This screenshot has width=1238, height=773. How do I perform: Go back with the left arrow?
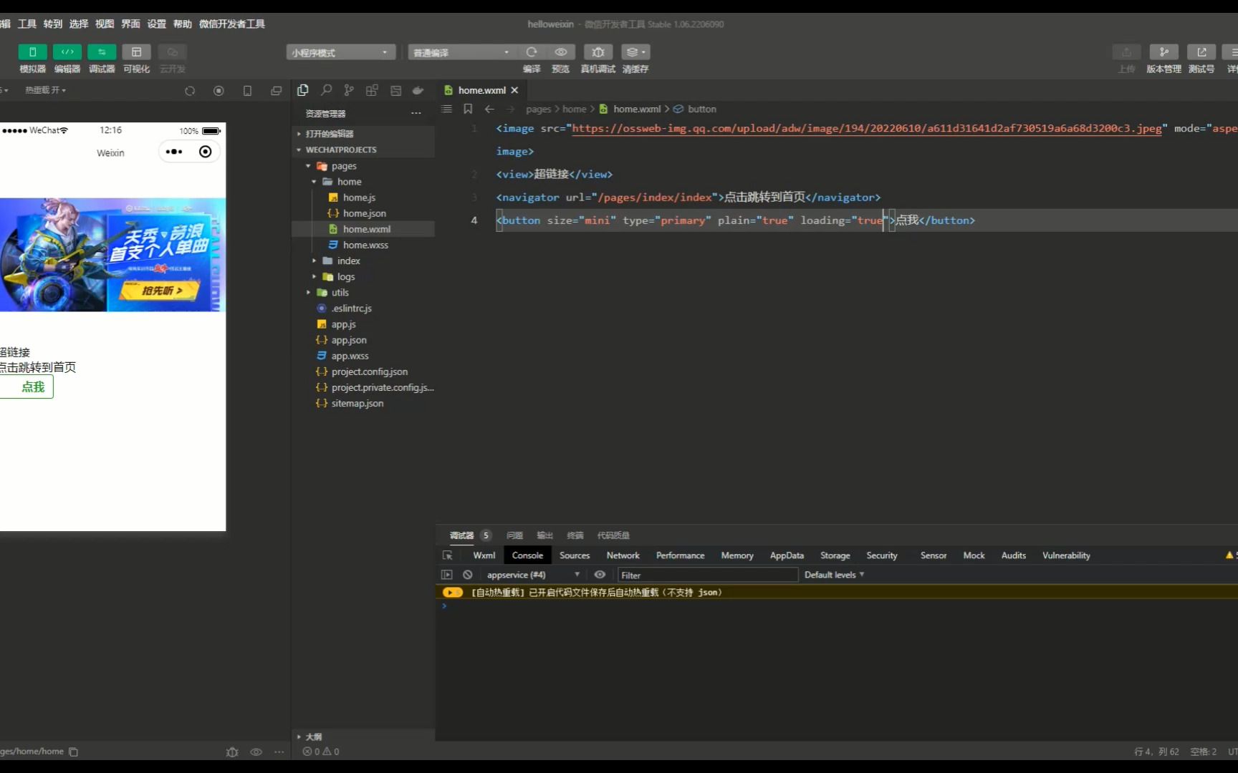(x=489, y=109)
